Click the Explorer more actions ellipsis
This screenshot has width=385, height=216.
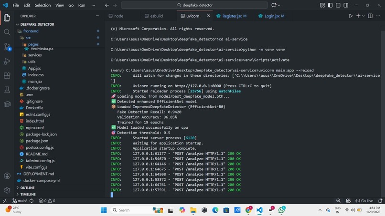click(x=97, y=16)
